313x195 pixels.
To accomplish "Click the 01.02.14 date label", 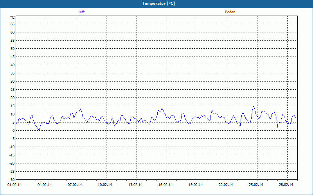I will point(14,184).
